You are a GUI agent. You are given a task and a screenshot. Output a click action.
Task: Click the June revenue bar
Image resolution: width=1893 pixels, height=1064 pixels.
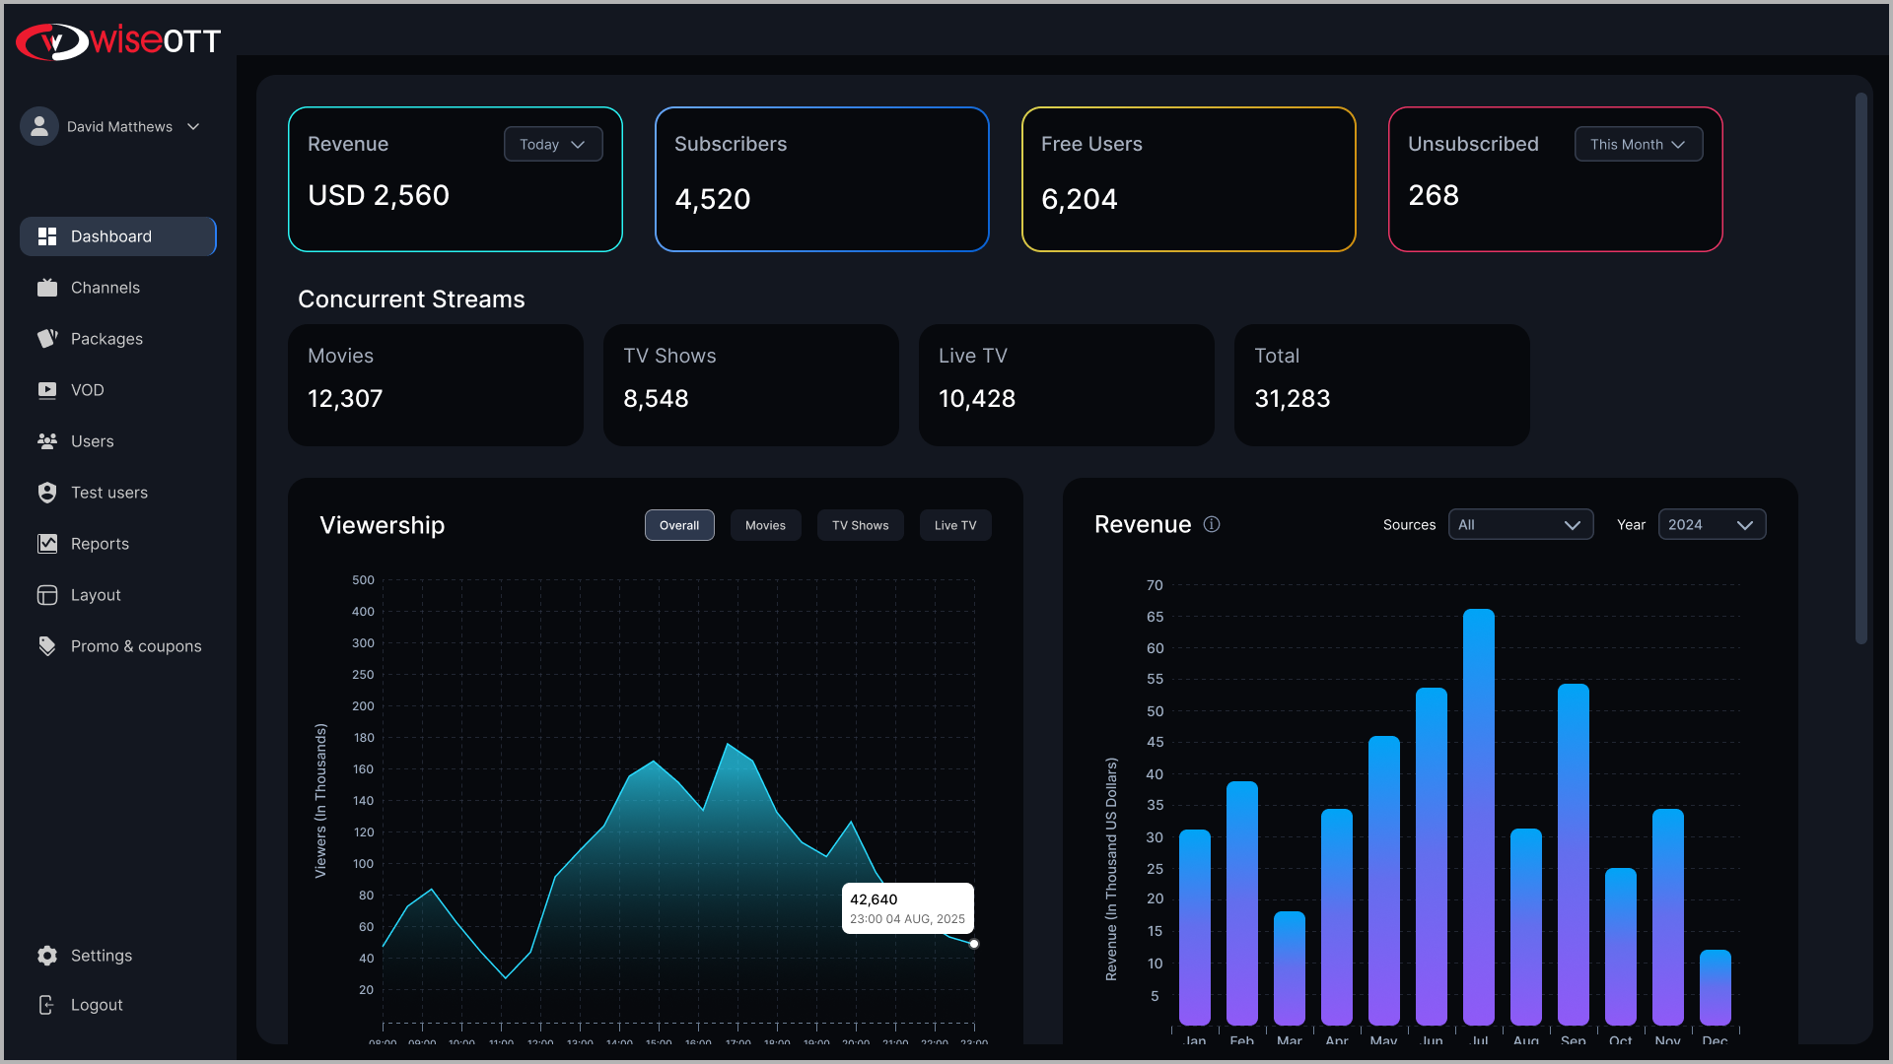point(1432,857)
